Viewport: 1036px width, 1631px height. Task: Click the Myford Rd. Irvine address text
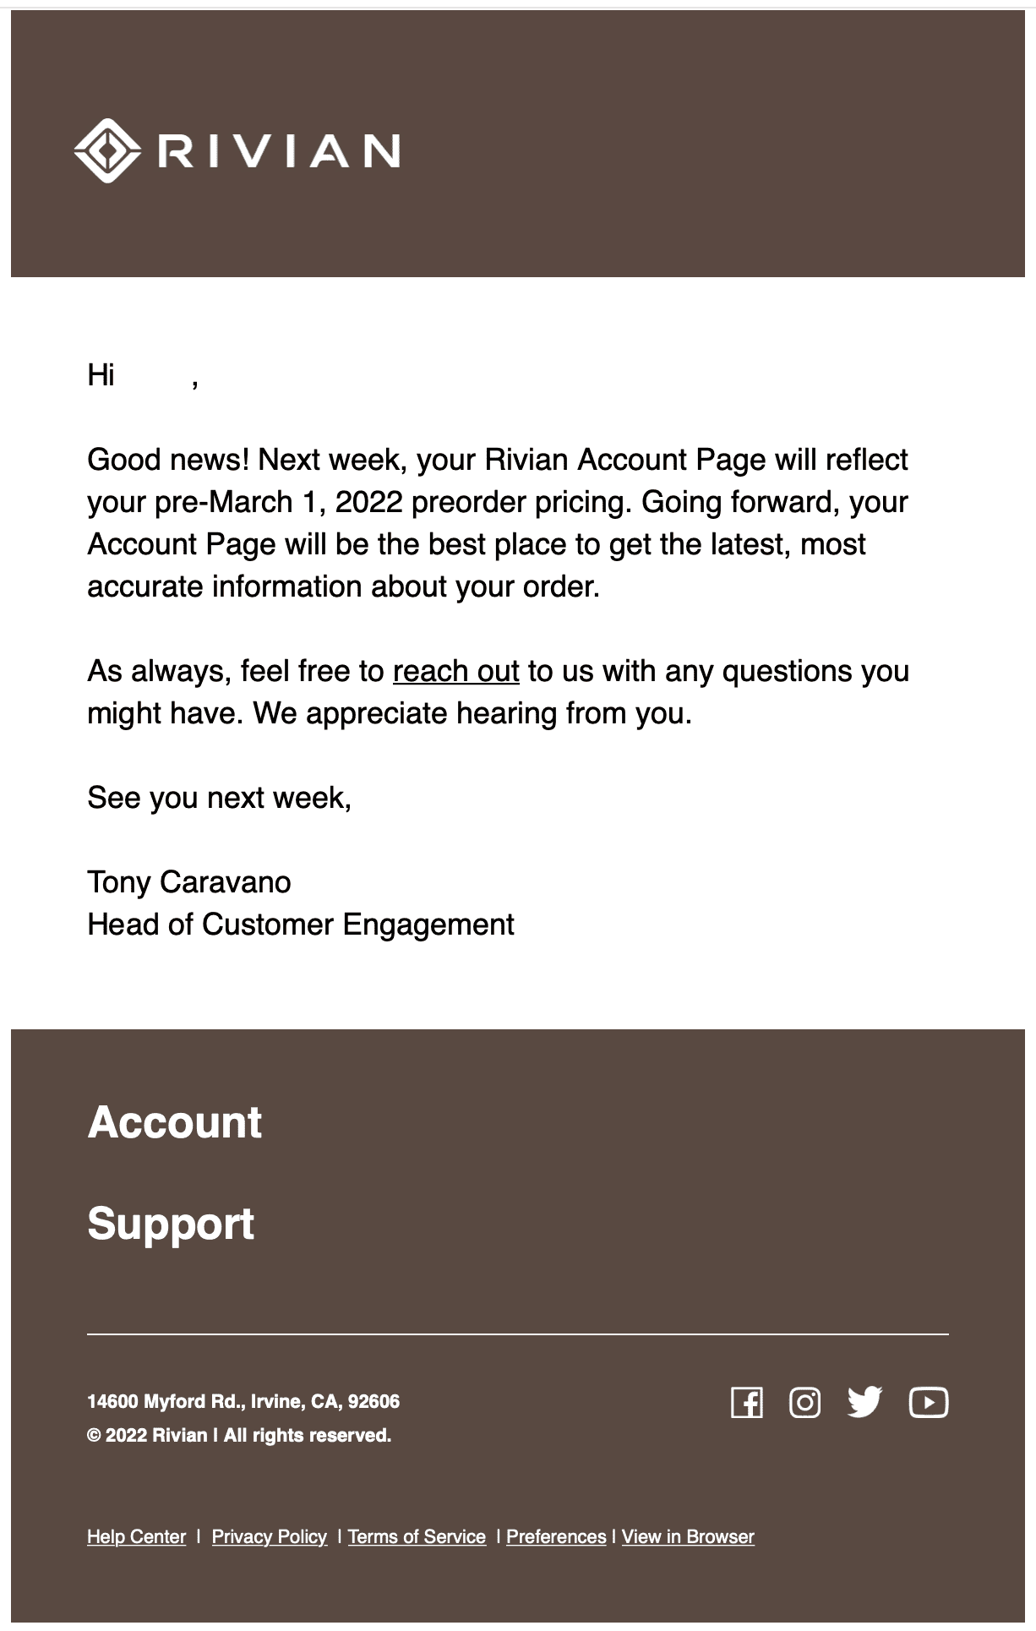point(243,1401)
